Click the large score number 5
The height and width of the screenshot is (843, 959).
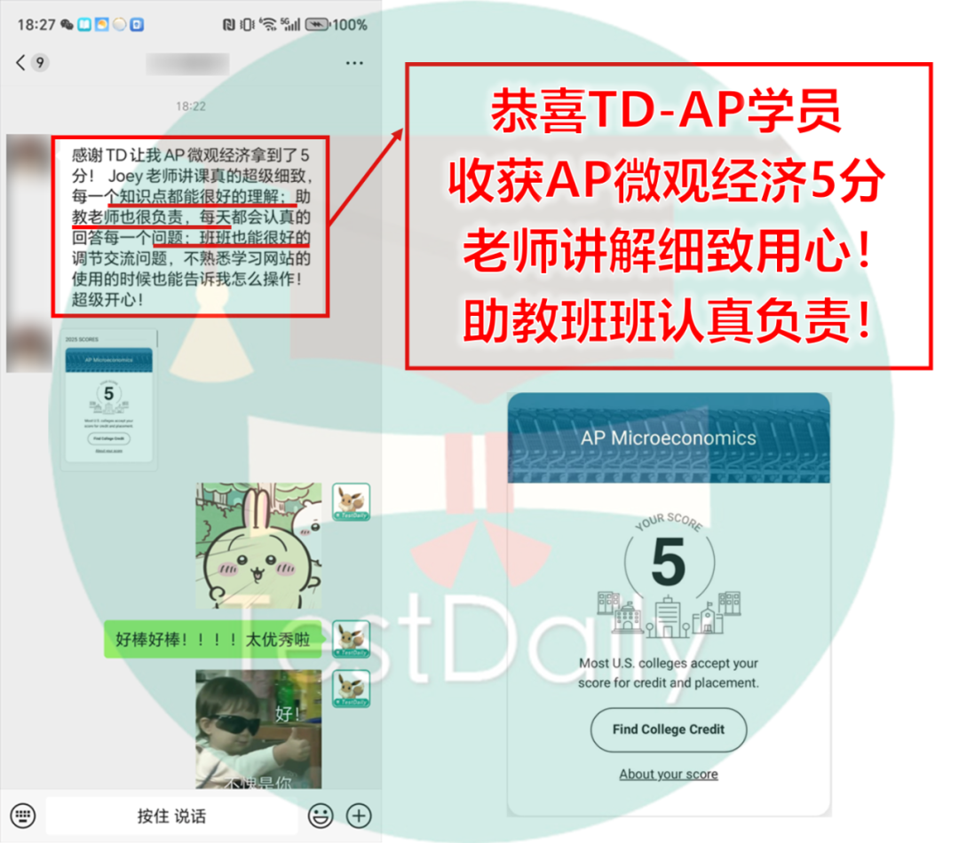click(668, 561)
